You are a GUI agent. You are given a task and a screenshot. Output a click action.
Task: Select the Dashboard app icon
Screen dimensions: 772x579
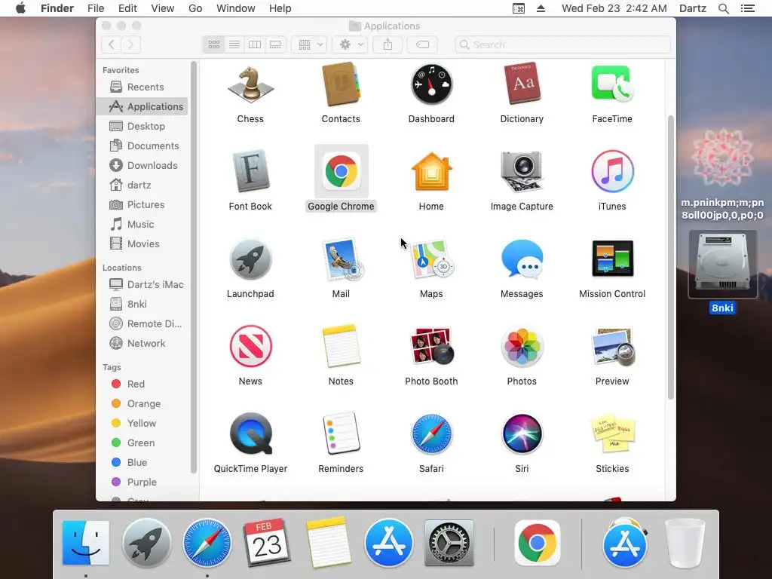(x=431, y=84)
